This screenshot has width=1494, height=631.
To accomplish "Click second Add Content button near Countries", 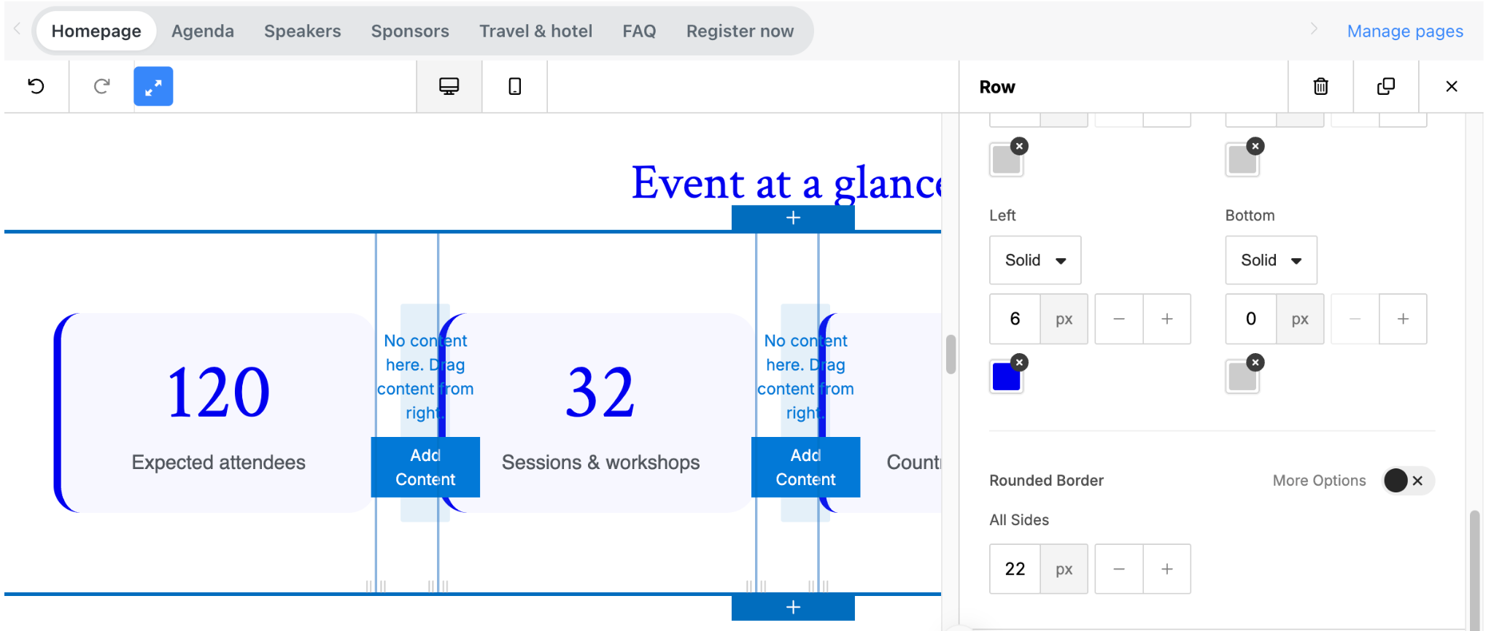I will point(805,467).
